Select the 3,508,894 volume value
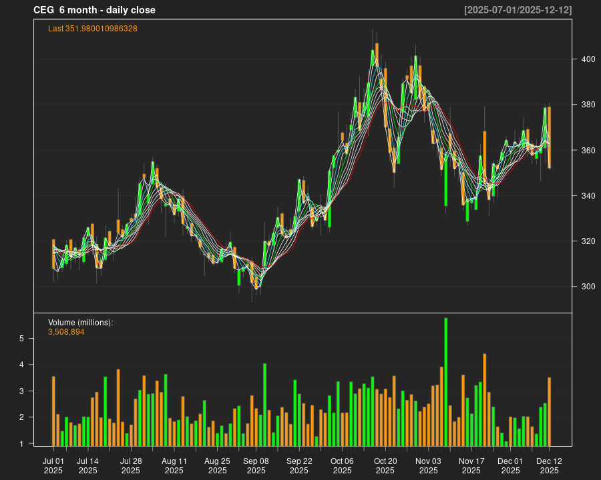Image resolution: width=601 pixels, height=480 pixels. coord(66,332)
